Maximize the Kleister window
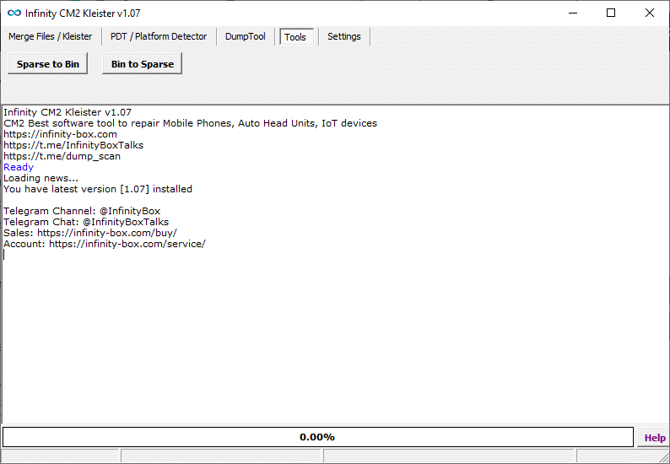Image resolution: width=670 pixels, height=464 pixels. pyautogui.click(x=611, y=13)
